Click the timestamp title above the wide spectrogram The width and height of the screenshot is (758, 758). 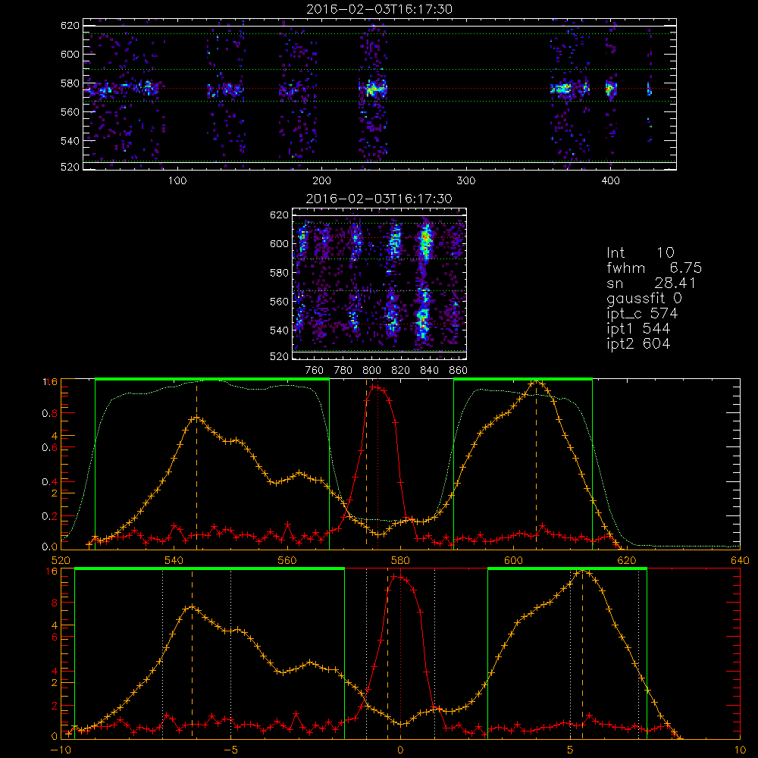click(380, 9)
